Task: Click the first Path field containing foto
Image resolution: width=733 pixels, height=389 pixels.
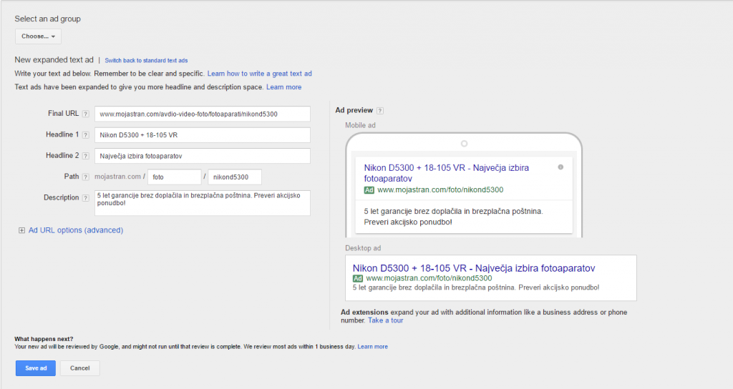Action: click(x=175, y=177)
